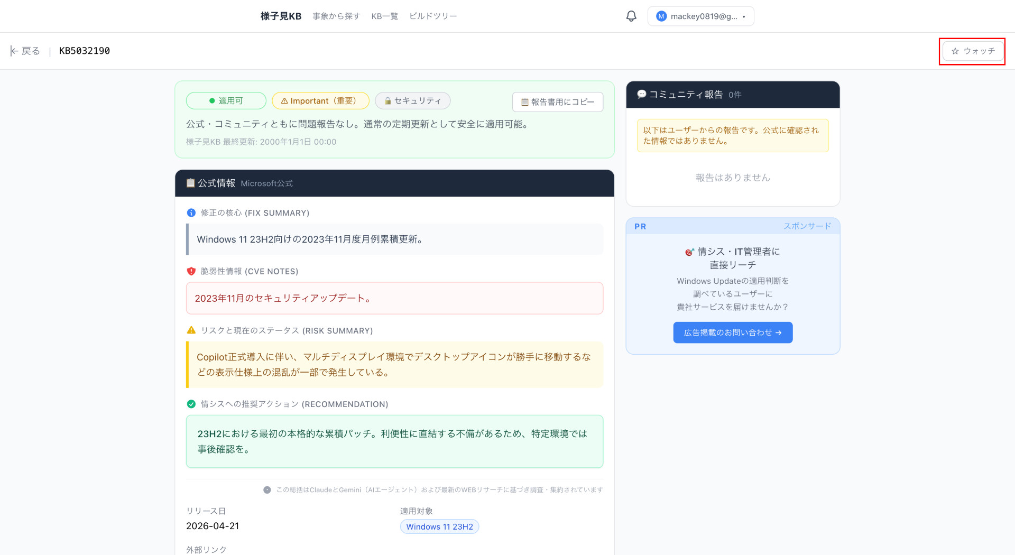Screen dimensions: 1015x555
Task: Click the blue info icon beside 修正の核心
Action: 191,213
